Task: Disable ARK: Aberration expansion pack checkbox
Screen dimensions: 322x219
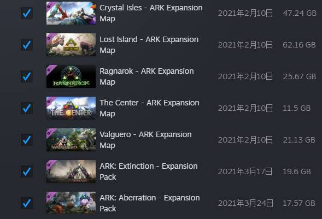Action: click(27, 203)
